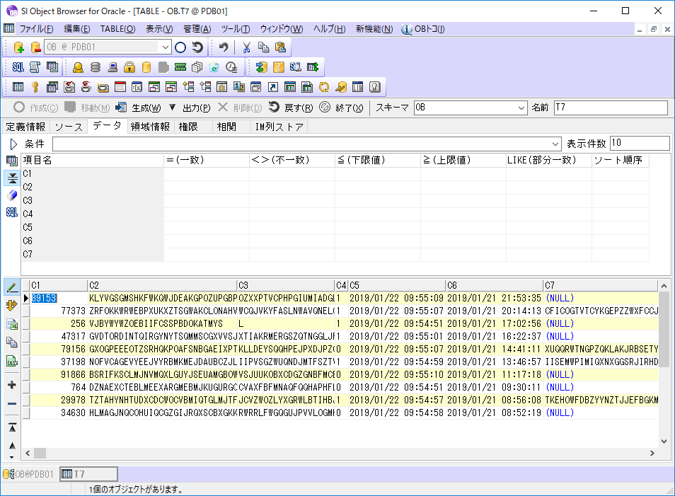Click the scissors cut icon in the toolbar
The image size is (675, 496).
click(x=246, y=47)
